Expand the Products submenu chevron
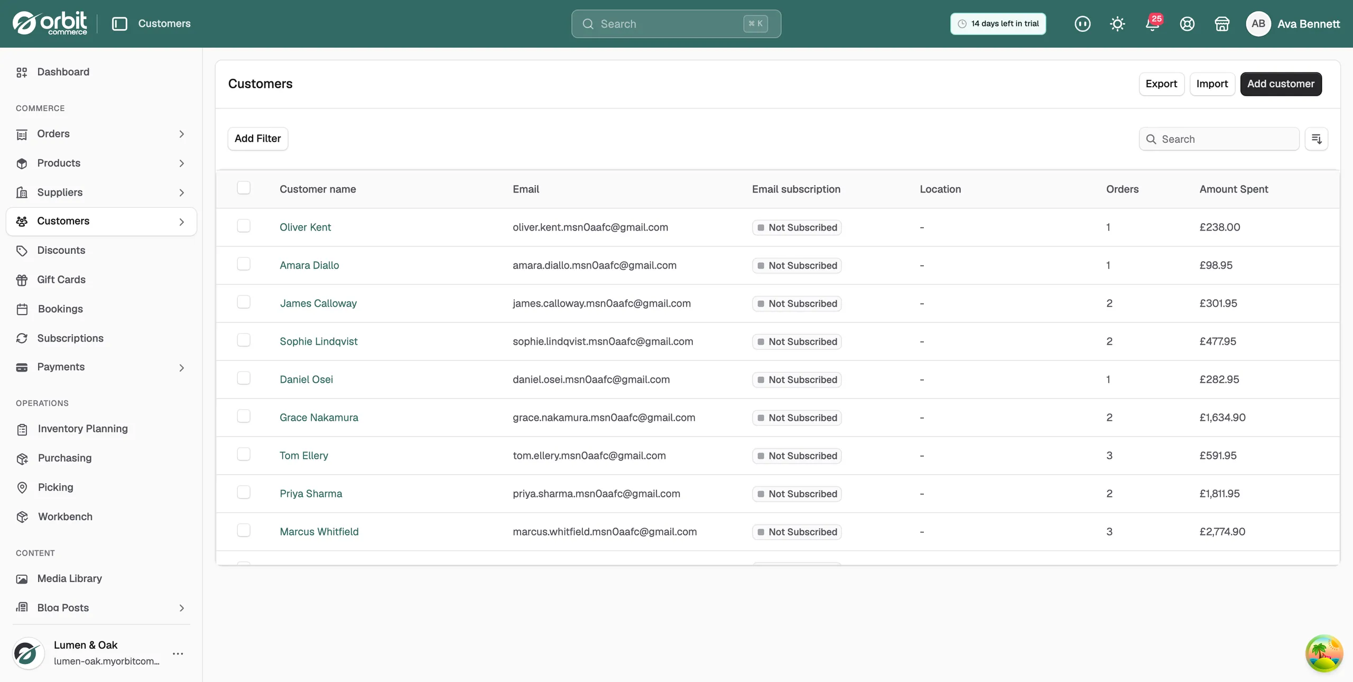This screenshot has width=1353, height=682. (x=181, y=163)
